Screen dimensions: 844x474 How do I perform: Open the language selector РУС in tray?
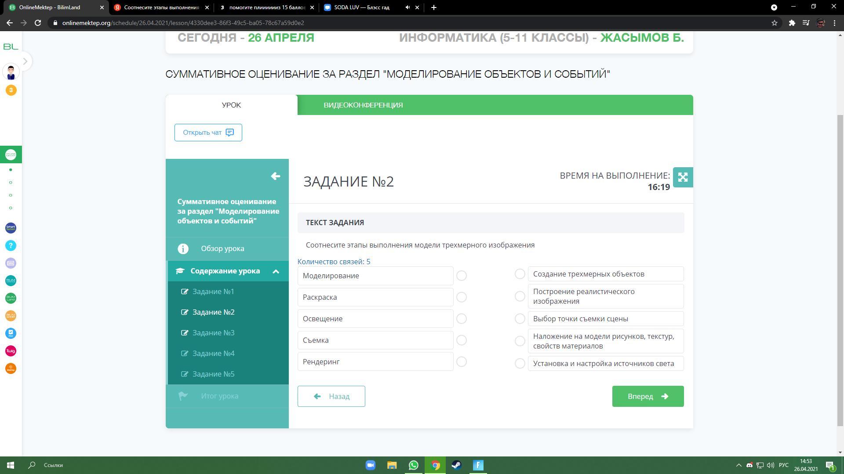[783, 465]
